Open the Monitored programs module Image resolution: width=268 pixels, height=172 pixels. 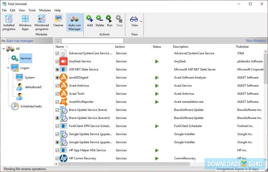[x=42, y=22]
